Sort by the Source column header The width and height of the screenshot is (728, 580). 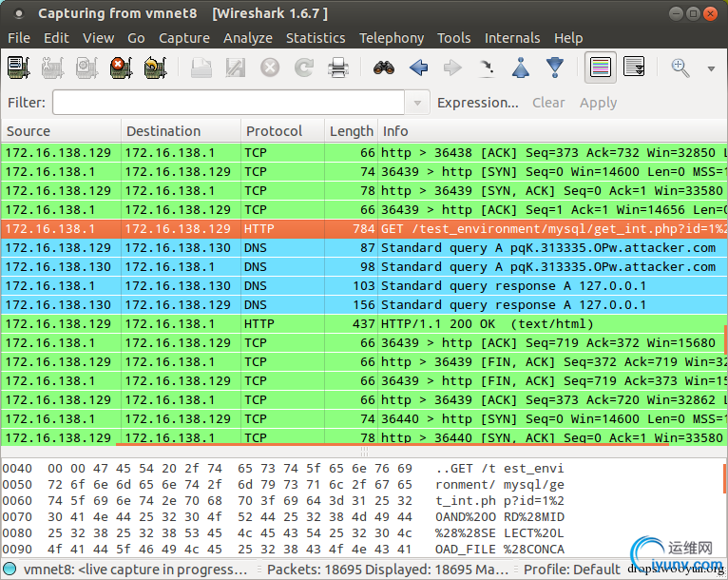pyautogui.click(x=61, y=131)
